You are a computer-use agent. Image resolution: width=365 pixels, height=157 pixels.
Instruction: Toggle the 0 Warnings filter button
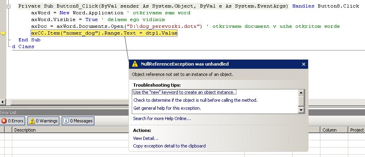point(43,121)
